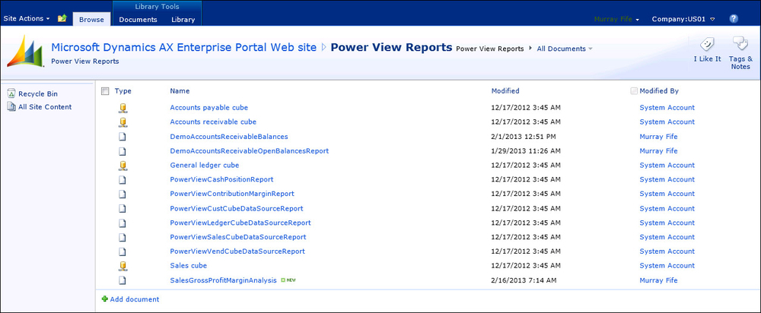Open the Sales cube link
The height and width of the screenshot is (313, 761).
[188, 266]
